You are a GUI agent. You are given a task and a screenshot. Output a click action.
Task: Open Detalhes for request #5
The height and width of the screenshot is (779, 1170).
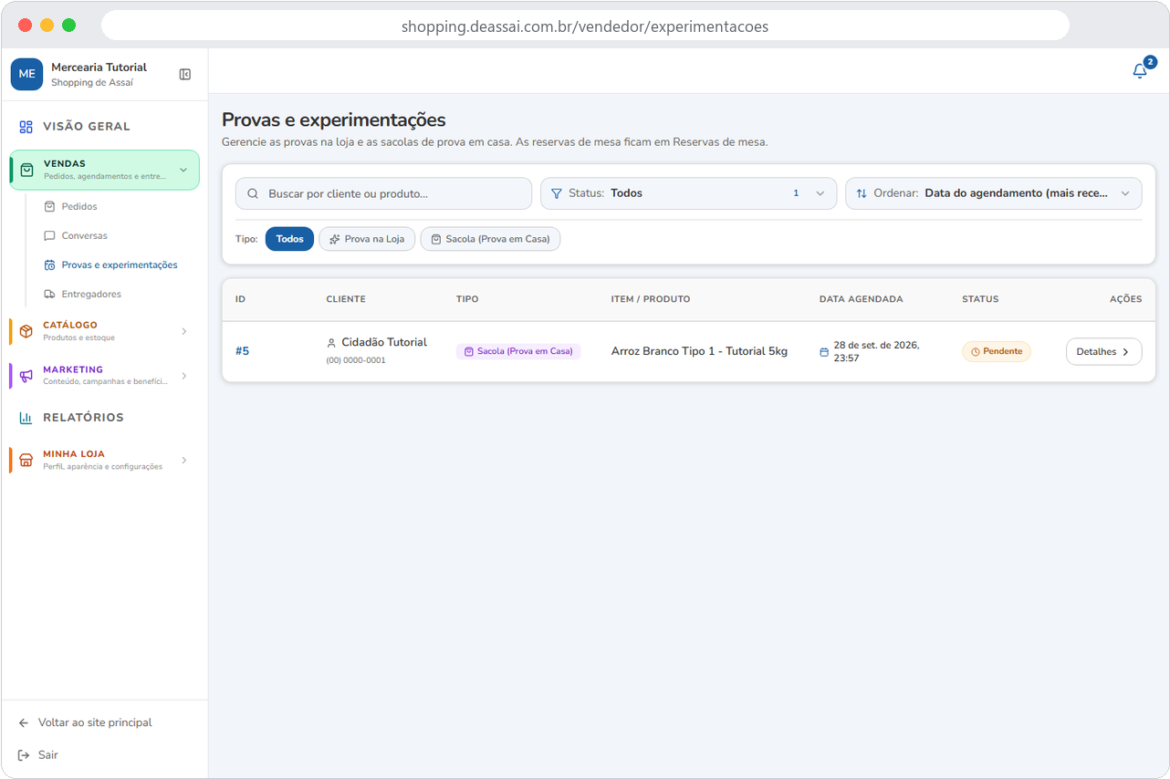[1103, 351]
